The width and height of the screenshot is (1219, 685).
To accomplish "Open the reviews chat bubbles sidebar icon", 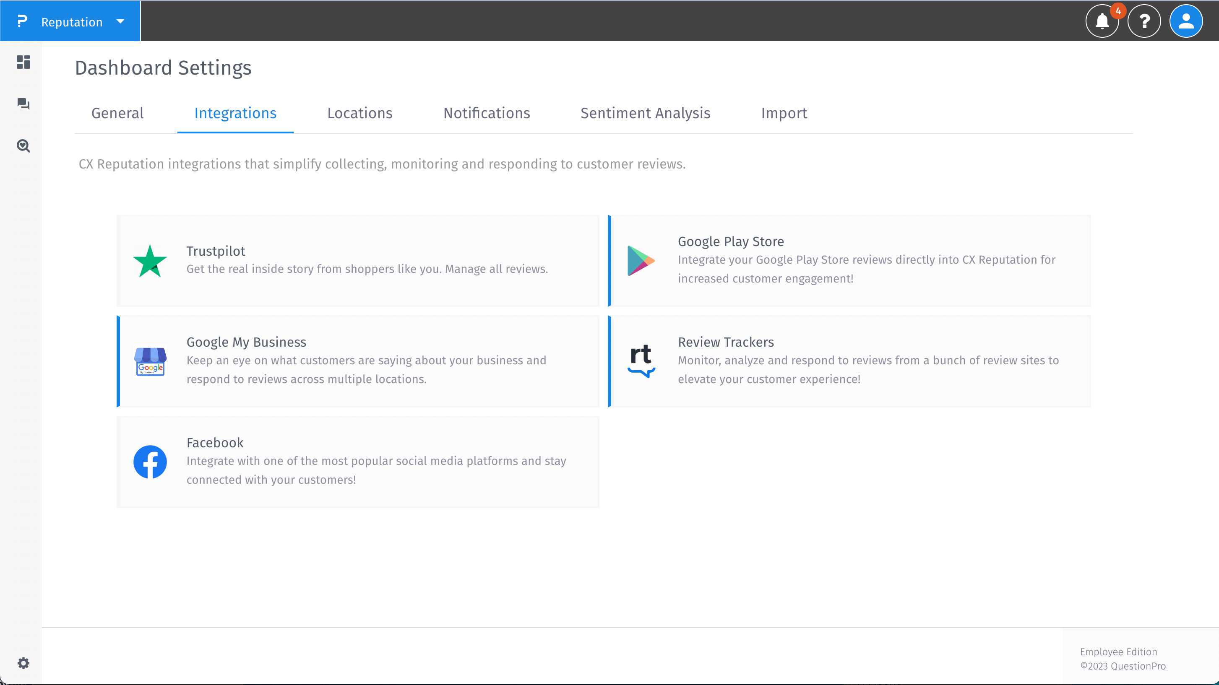I will [23, 104].
